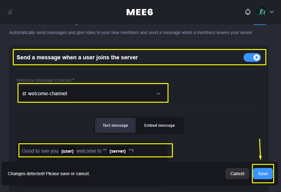Screen dimensions: 281x192
Task: Open the hamburger sidebar menu icon
Action: (10, 12)
